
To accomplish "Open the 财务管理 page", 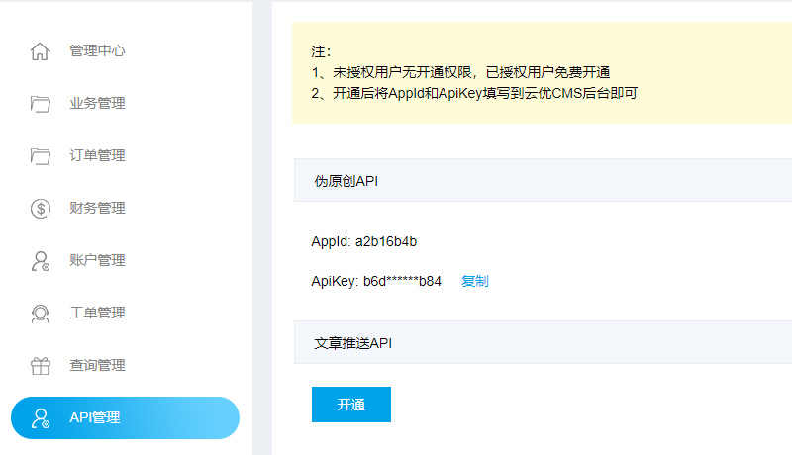I will coord(97,209).
